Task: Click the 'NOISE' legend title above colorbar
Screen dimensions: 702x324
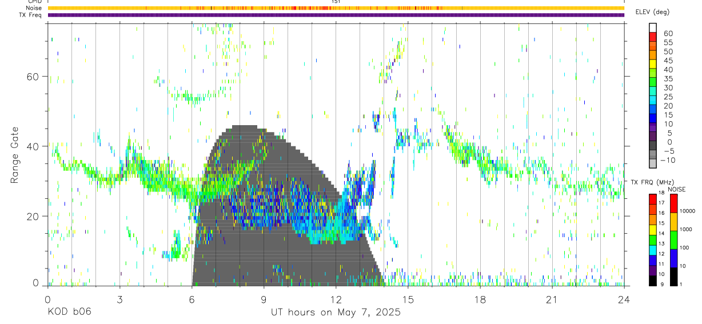Action: click(676, 189)
